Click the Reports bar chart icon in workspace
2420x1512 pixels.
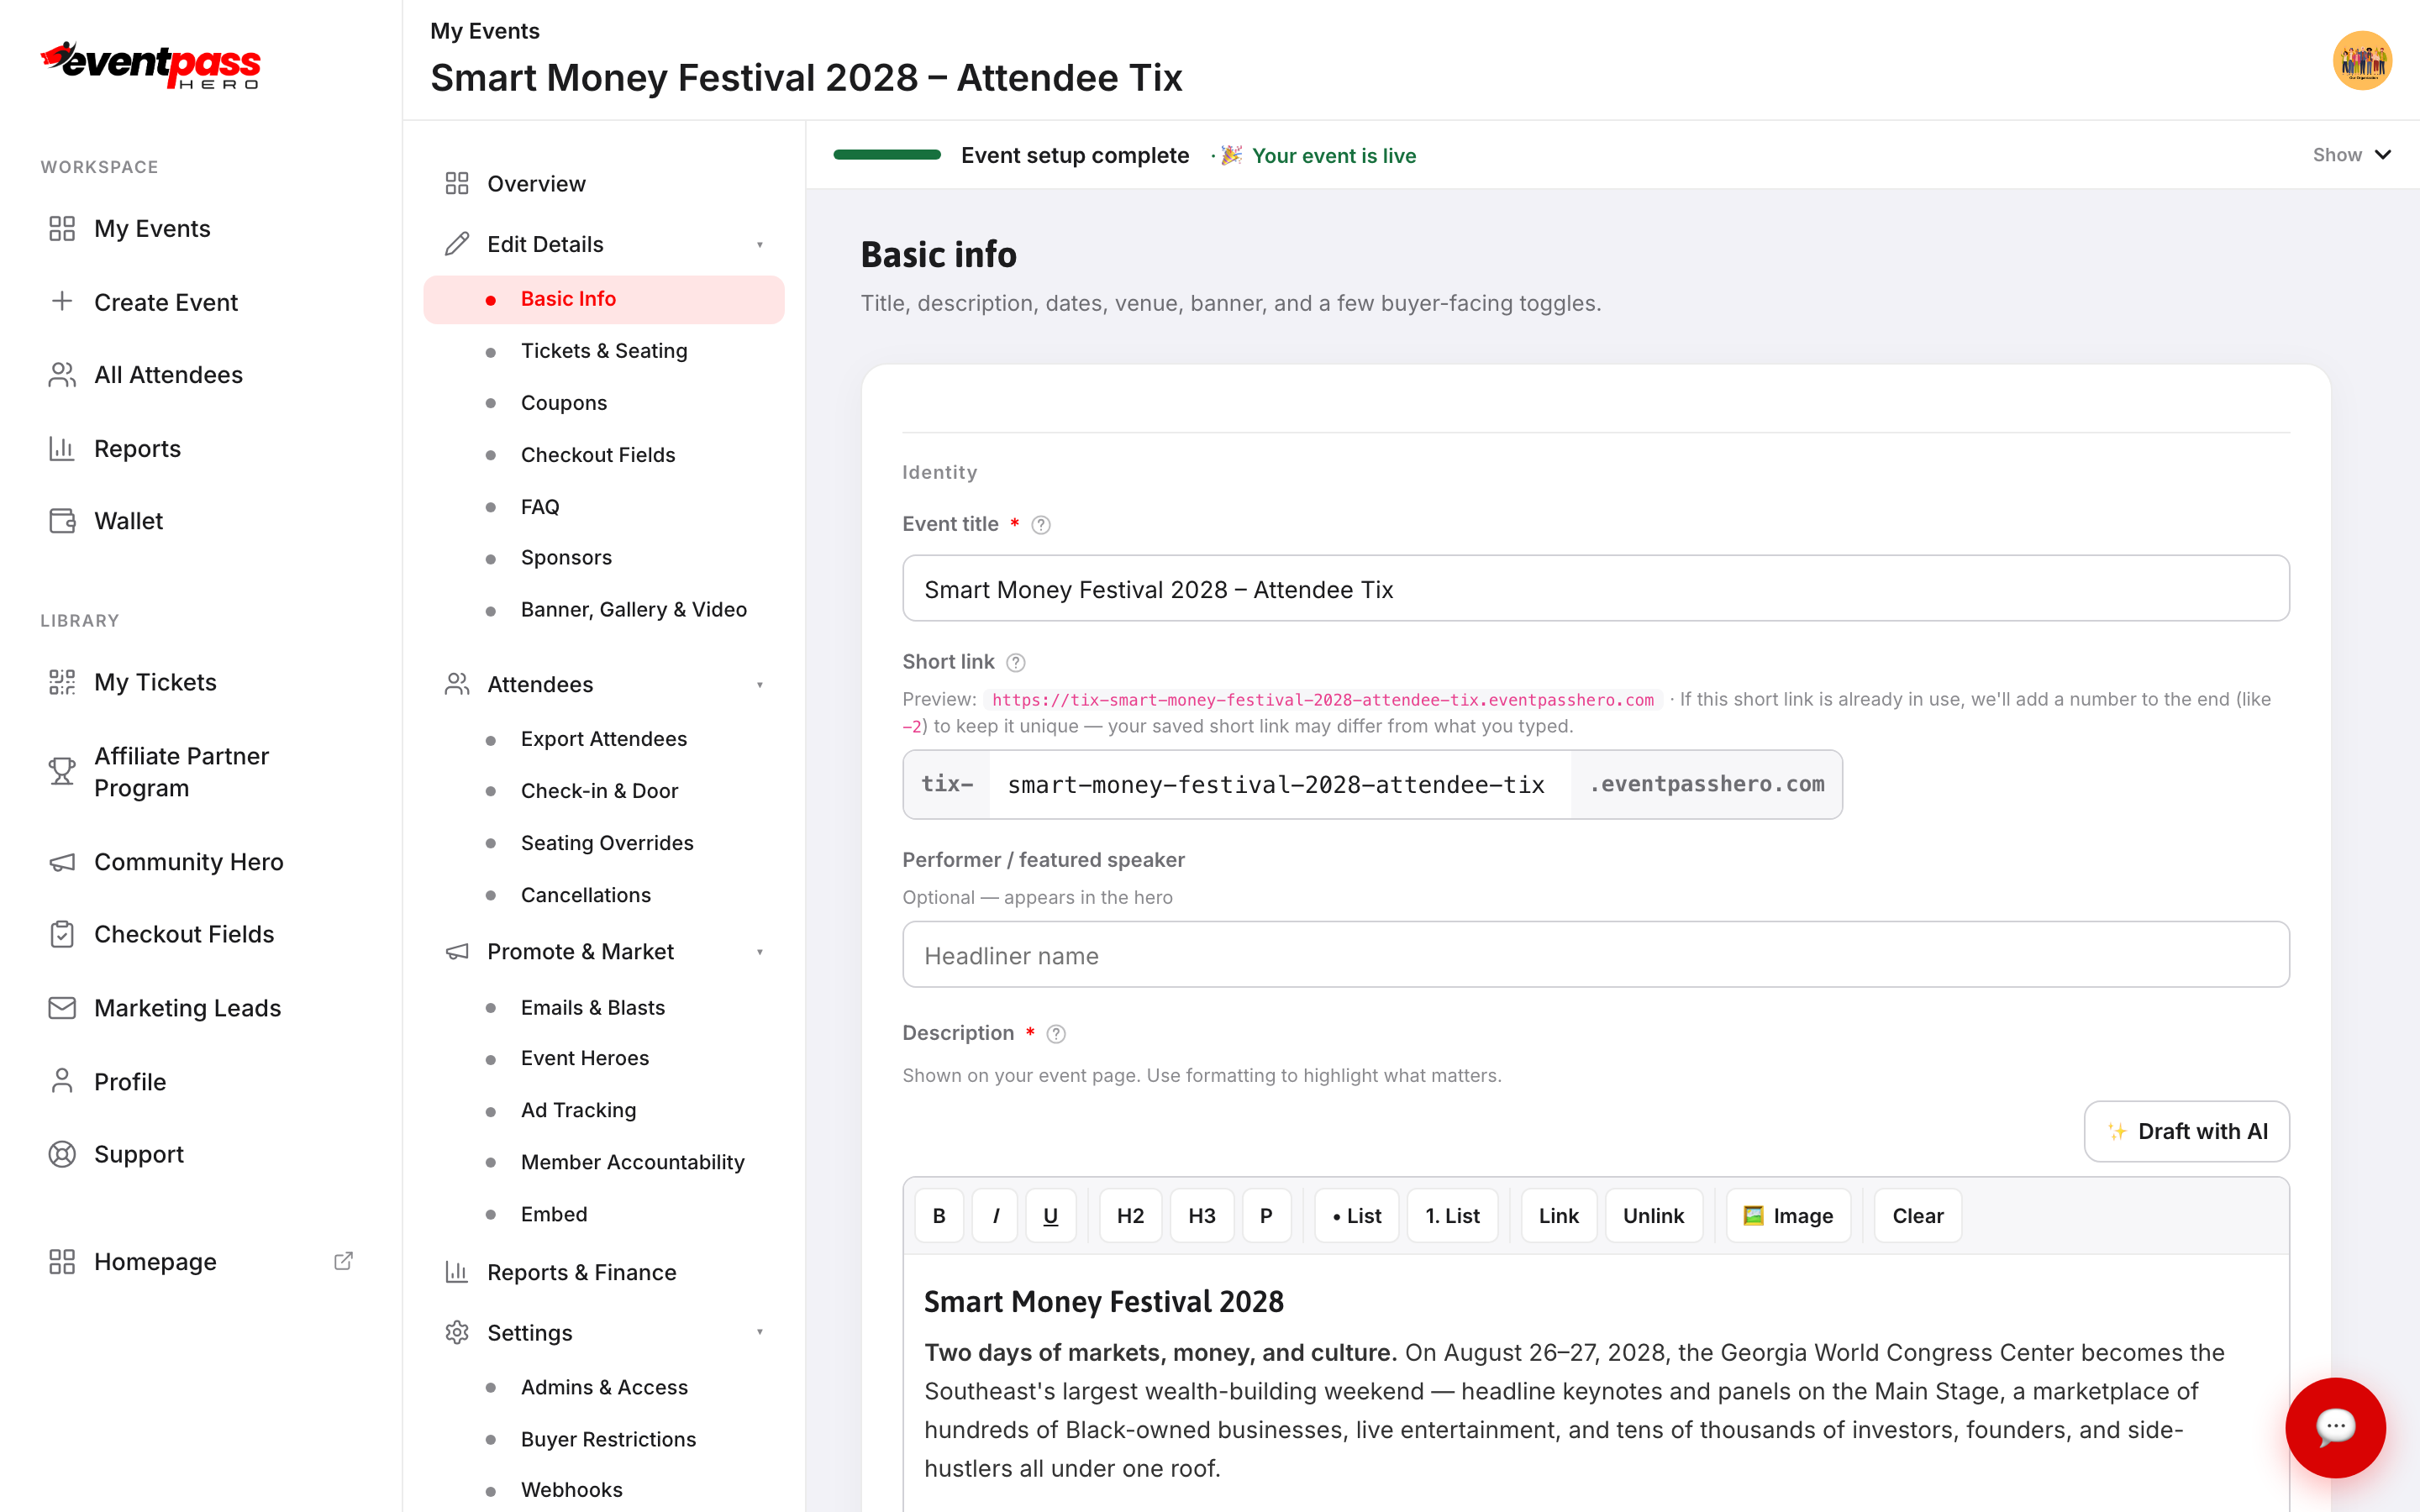[62, 449]
